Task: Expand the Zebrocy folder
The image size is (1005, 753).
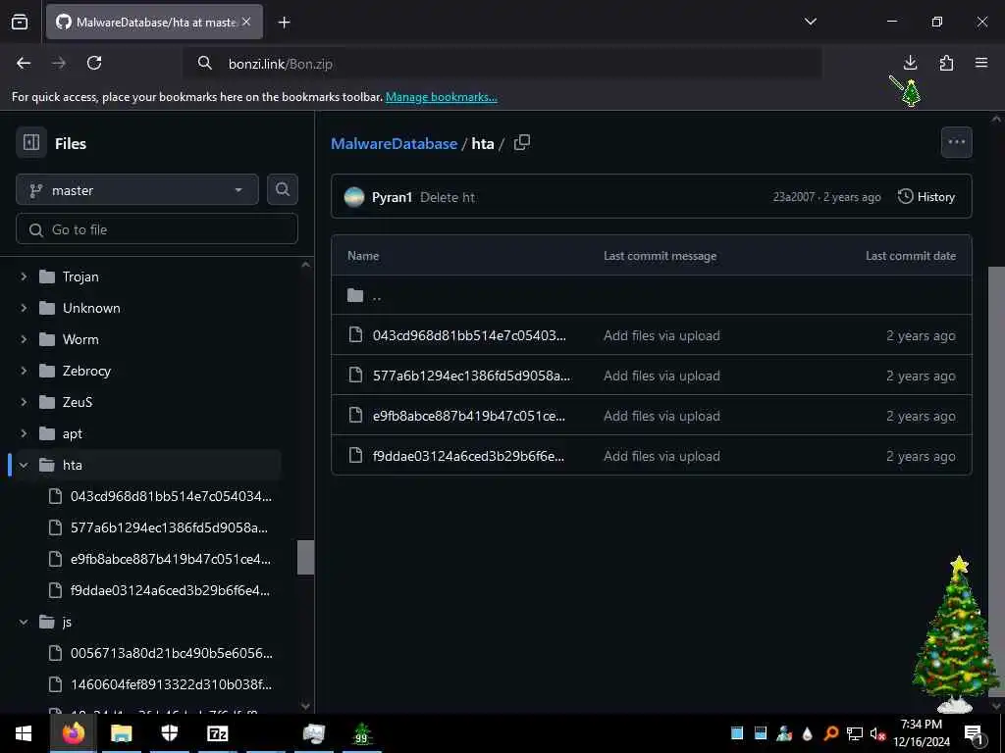Action: tap(24, 371)
